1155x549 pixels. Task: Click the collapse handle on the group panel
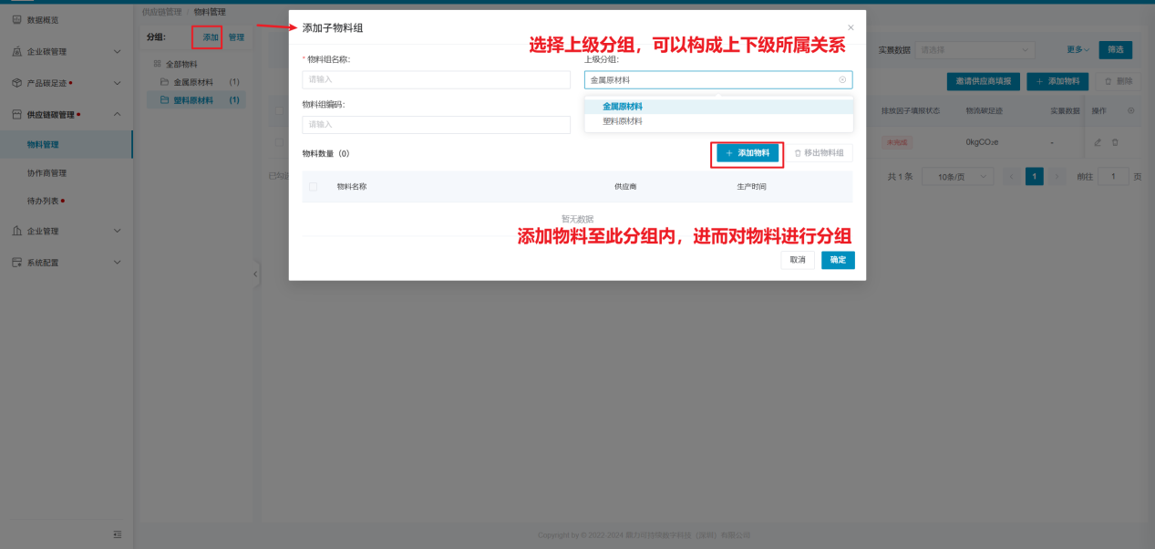(x=255, y=274)
